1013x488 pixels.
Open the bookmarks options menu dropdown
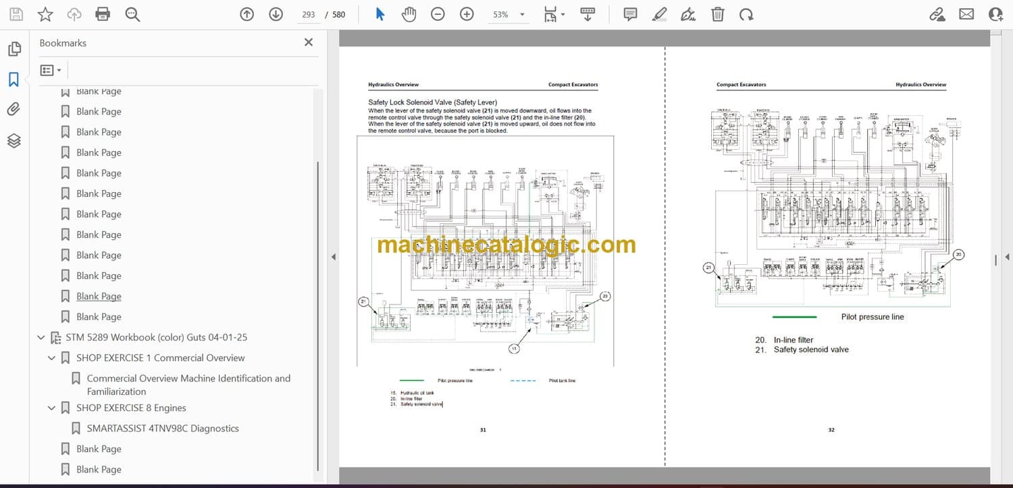point(51,70)
